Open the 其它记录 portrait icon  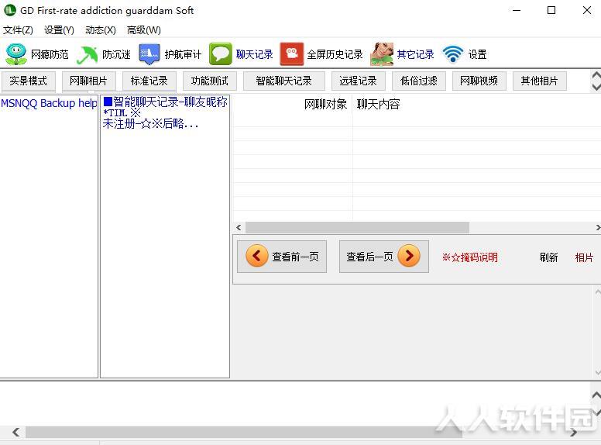[382, 54]
